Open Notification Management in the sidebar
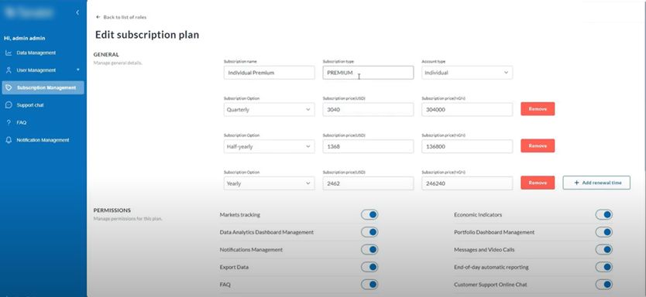This screenshot has width=646, height=297. pos(43,140)
